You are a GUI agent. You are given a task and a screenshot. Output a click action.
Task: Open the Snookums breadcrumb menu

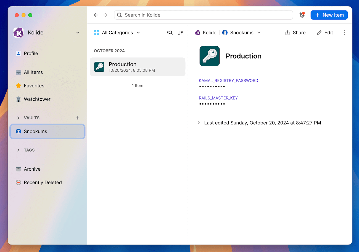[259, 33]
